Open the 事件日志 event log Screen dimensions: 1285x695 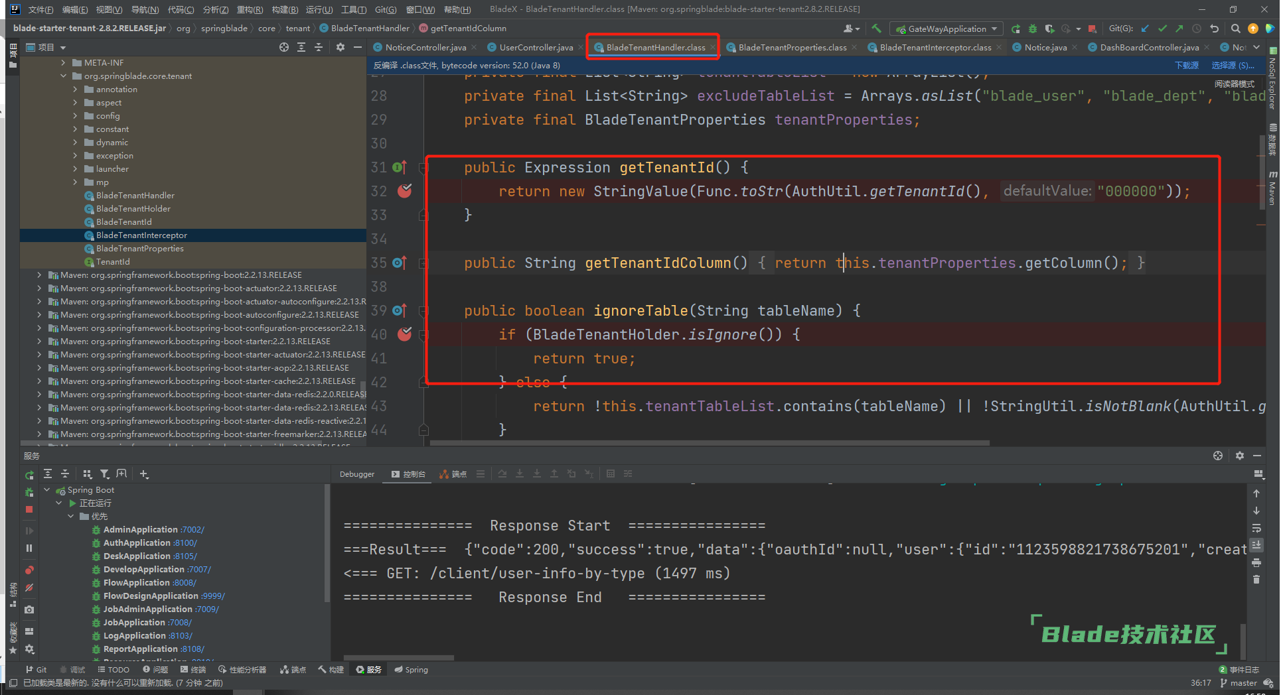tap(1239, 670)
